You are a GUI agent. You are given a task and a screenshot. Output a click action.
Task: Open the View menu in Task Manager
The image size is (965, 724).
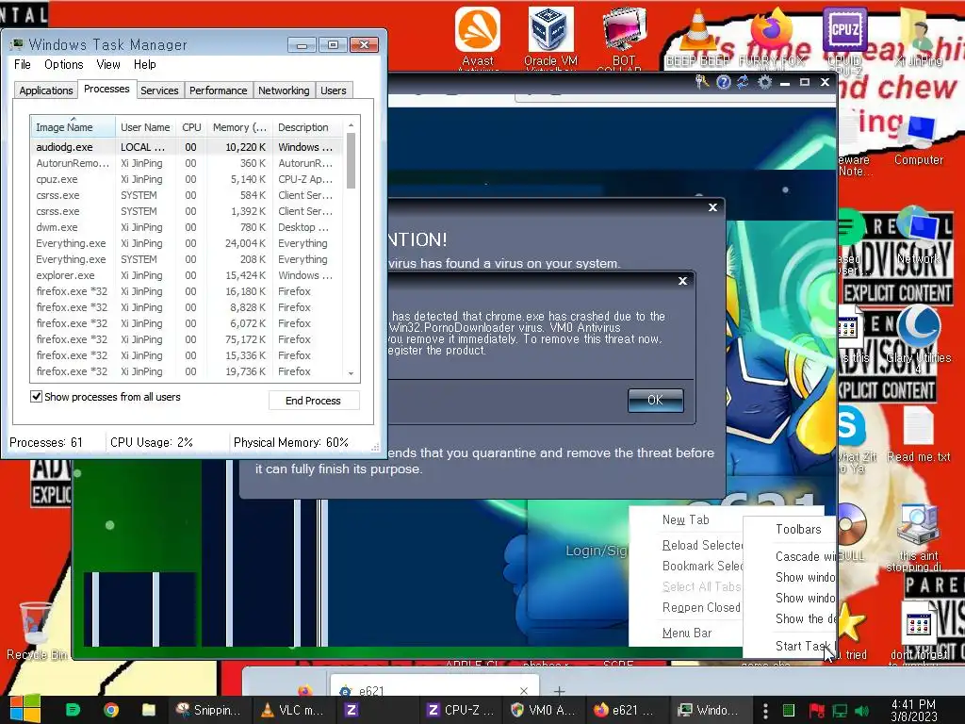point(107,64)
